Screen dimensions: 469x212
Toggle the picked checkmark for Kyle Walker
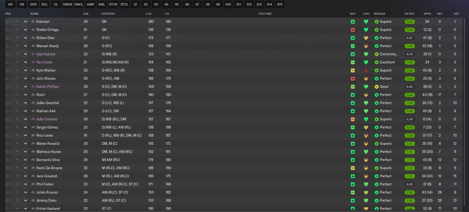[7, 71]
